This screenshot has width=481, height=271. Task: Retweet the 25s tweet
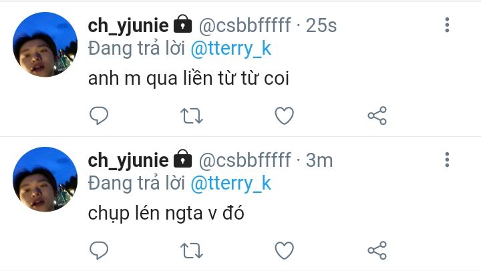pyautogui.click(x=192, y=115)
